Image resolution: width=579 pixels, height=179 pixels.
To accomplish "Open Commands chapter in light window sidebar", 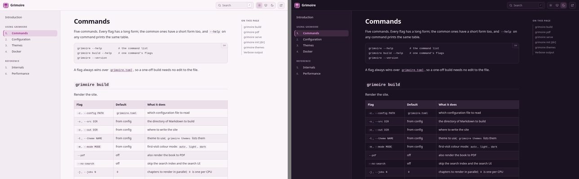I will pyautogui.click(x=30, y=33).
